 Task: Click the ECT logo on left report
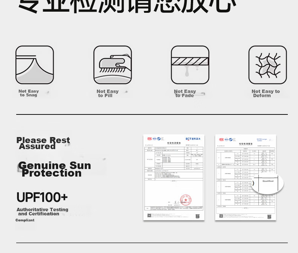click(x=193, y=139)
